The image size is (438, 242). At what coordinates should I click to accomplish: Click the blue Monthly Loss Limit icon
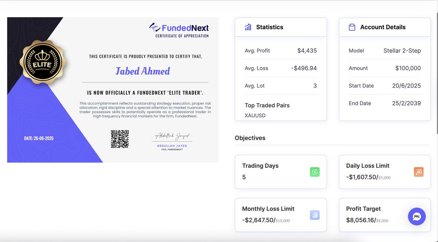click(x=315, y=215)
